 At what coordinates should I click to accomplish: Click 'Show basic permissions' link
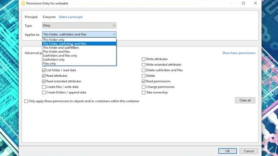[239, 53]
